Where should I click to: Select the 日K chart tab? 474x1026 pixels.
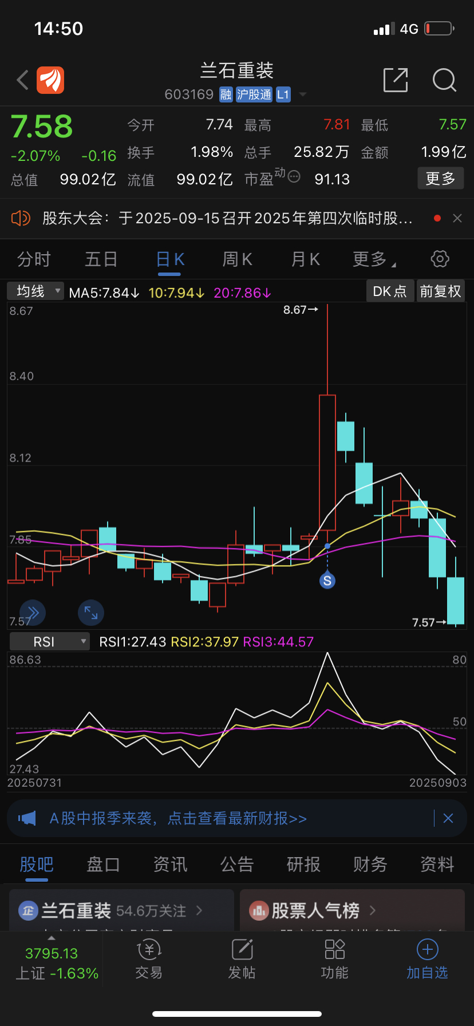point(170,259)
